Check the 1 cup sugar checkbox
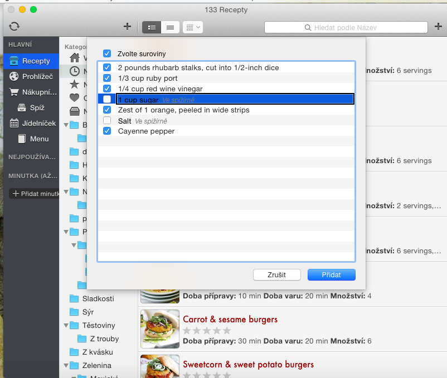 click(107, 99)
